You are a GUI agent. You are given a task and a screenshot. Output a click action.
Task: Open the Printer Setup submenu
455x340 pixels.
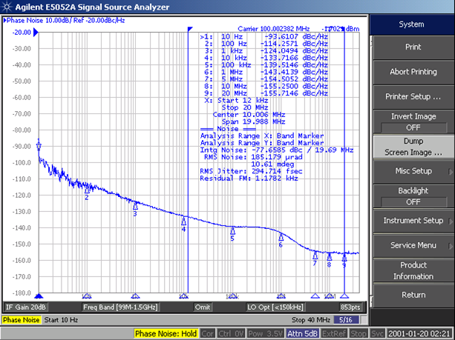coord(412,97)
